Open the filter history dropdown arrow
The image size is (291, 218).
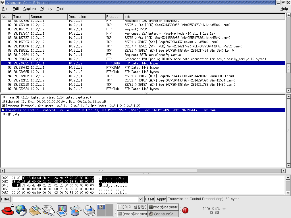point(140,199)
